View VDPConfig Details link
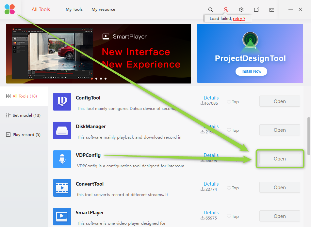This screenshot has height=227, width=311. [x=211, y=155]
